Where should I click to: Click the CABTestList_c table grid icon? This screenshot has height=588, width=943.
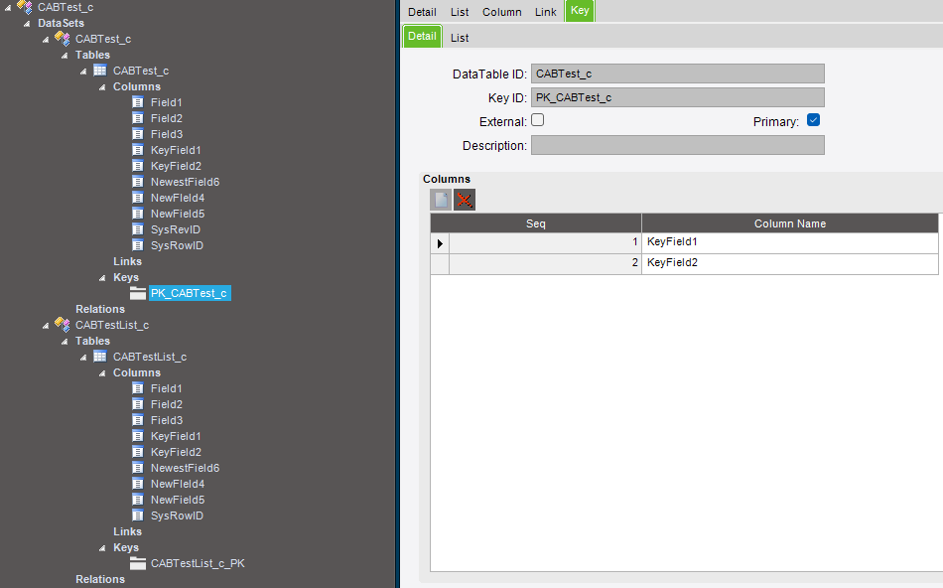click(x=100, y=357)
